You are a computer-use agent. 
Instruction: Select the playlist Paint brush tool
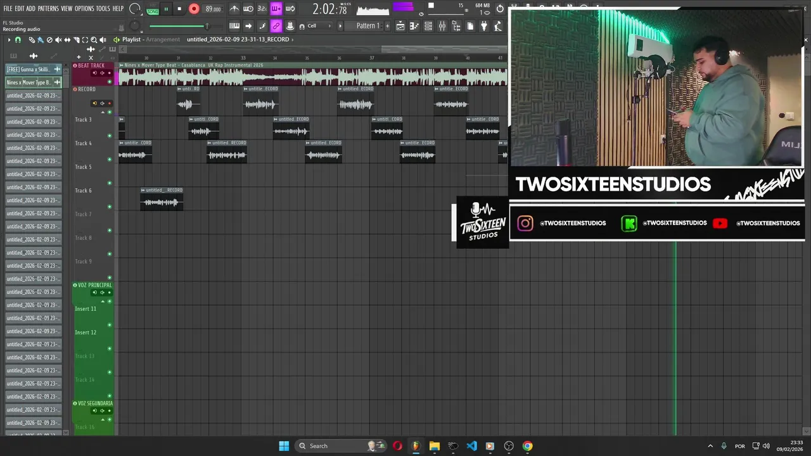click(41, 40)
